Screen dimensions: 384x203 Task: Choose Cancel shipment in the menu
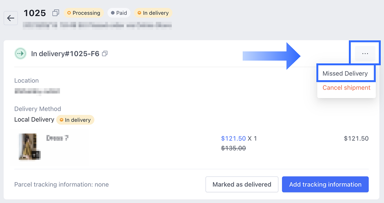pyautogui.click(x=346, y=88)
